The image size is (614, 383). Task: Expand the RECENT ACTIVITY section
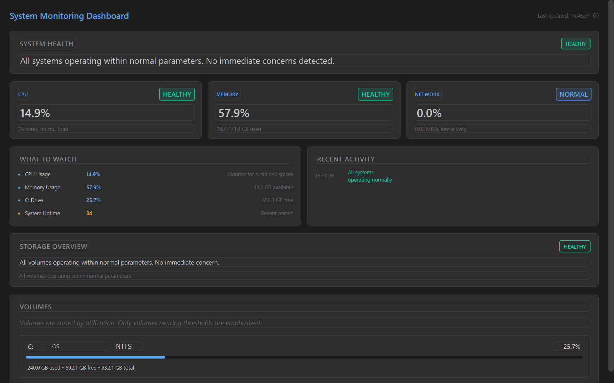coord(345,159)
